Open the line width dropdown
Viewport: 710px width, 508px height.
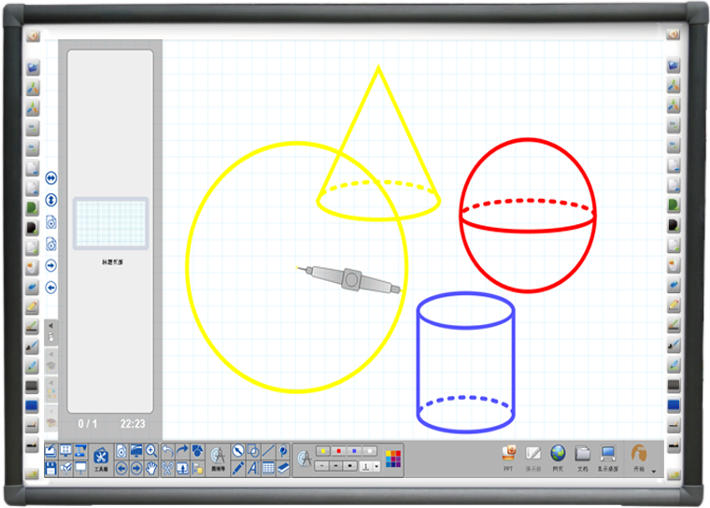tap(376, 466)
